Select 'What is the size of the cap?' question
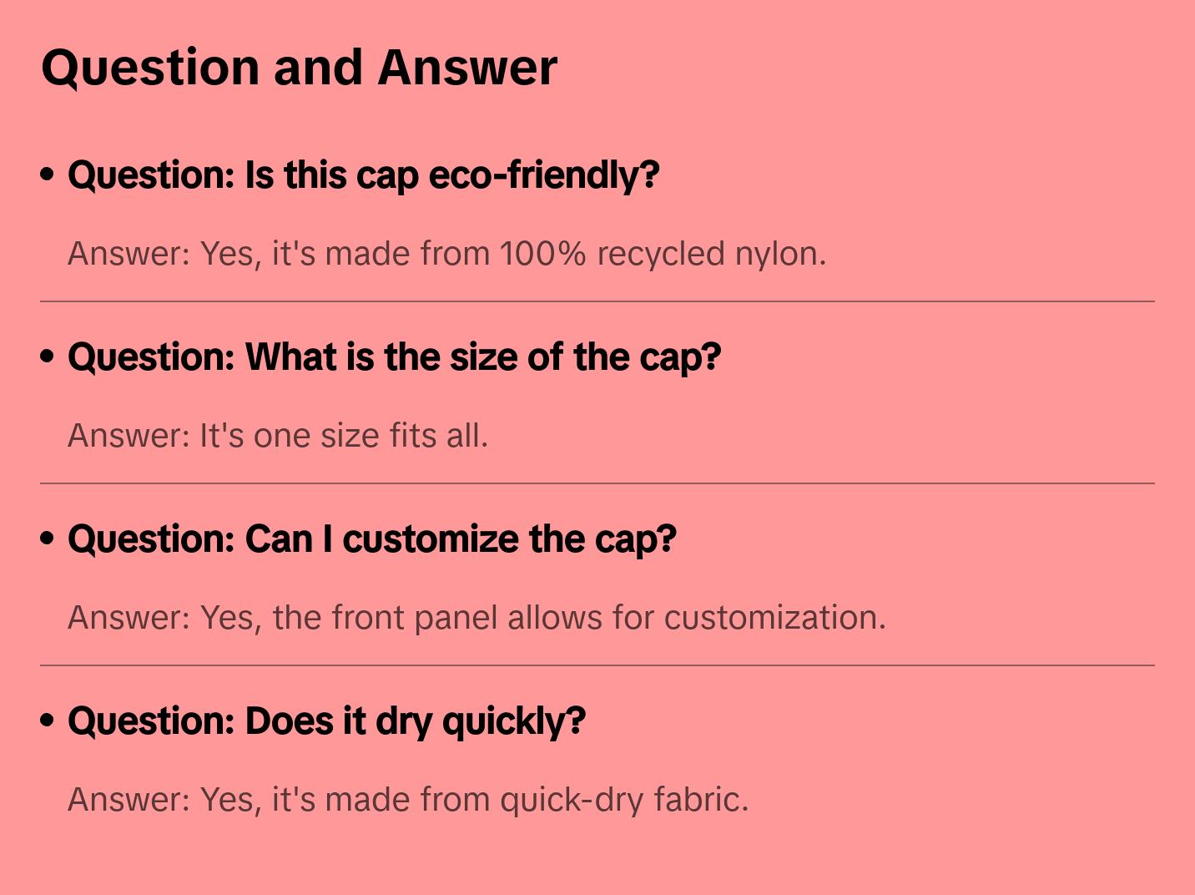This screenshot has width=1195, height=895. click(394, 357)
